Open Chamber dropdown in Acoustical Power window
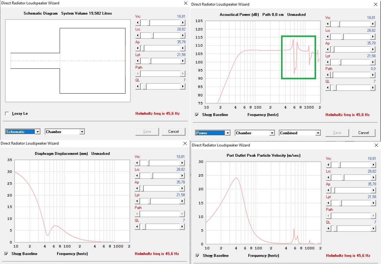The height and width of the screenshot is (264, 381). coord(272,133)
